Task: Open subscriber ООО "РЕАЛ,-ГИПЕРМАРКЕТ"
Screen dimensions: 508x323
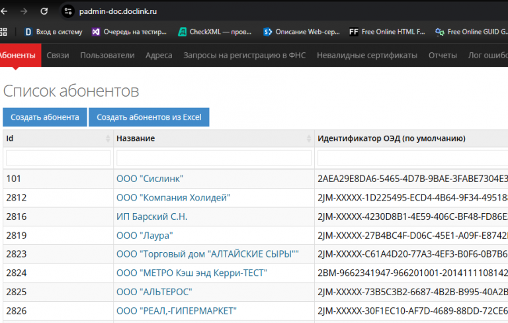Action: [x=177, y=310]
